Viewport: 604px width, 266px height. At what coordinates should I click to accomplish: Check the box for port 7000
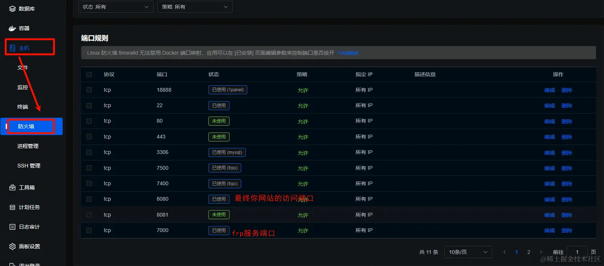click(89, 230)
